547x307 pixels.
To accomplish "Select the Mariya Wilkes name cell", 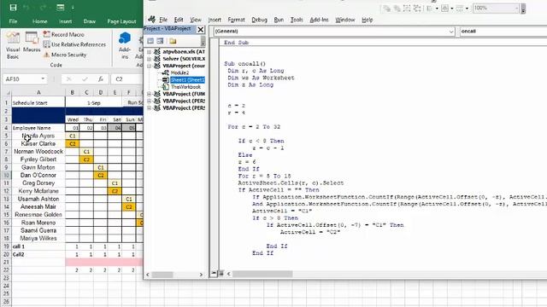I will (38, 239).
